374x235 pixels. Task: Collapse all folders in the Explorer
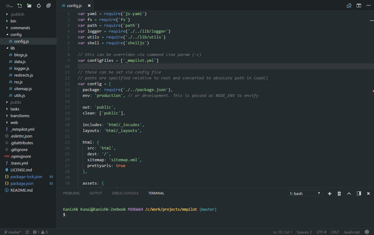[x=48, y=5]
